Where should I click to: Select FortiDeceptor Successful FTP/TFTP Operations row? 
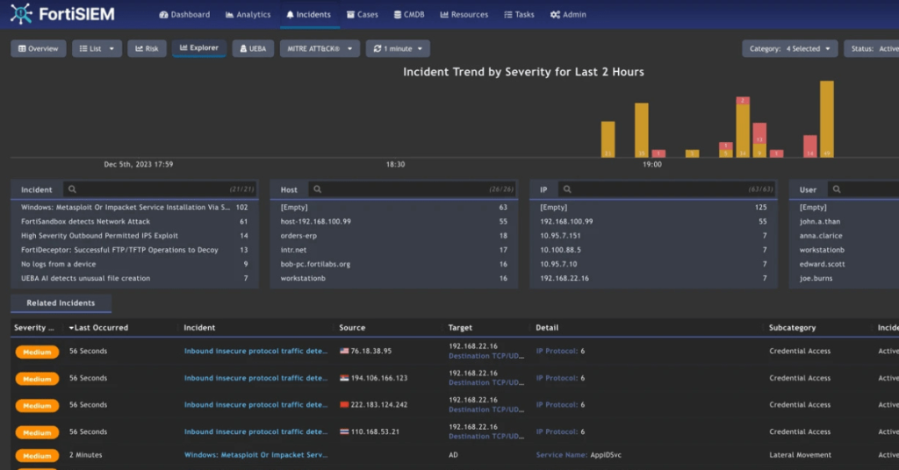[x=134, y=250]
